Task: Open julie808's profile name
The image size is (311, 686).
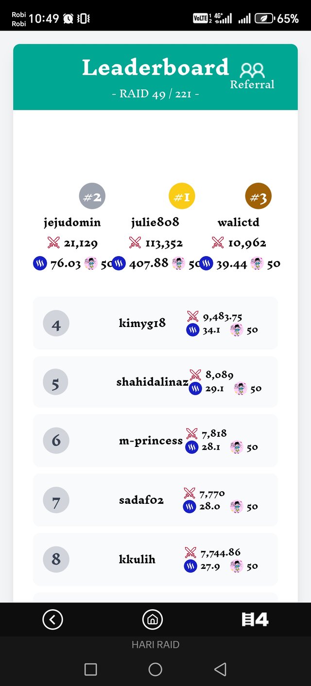Action: click(155, 222)
